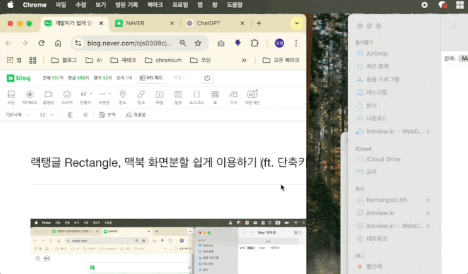Image resolution: width=468 pixels, height=274 pixels.
Task: Open the 재테크 bookmark folder
Action: (x=123, y=60)
